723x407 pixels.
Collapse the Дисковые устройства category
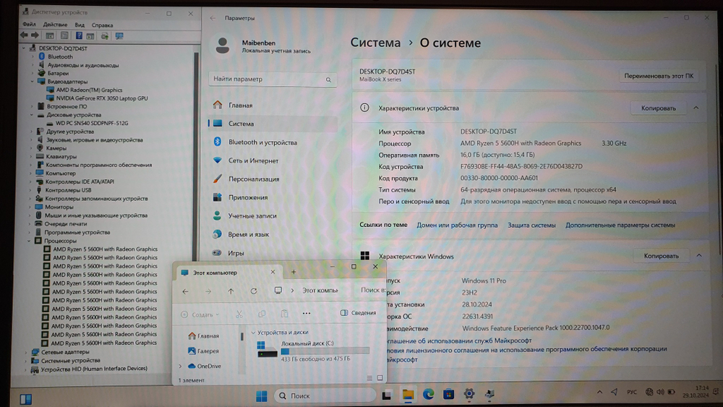coord(32,115)
